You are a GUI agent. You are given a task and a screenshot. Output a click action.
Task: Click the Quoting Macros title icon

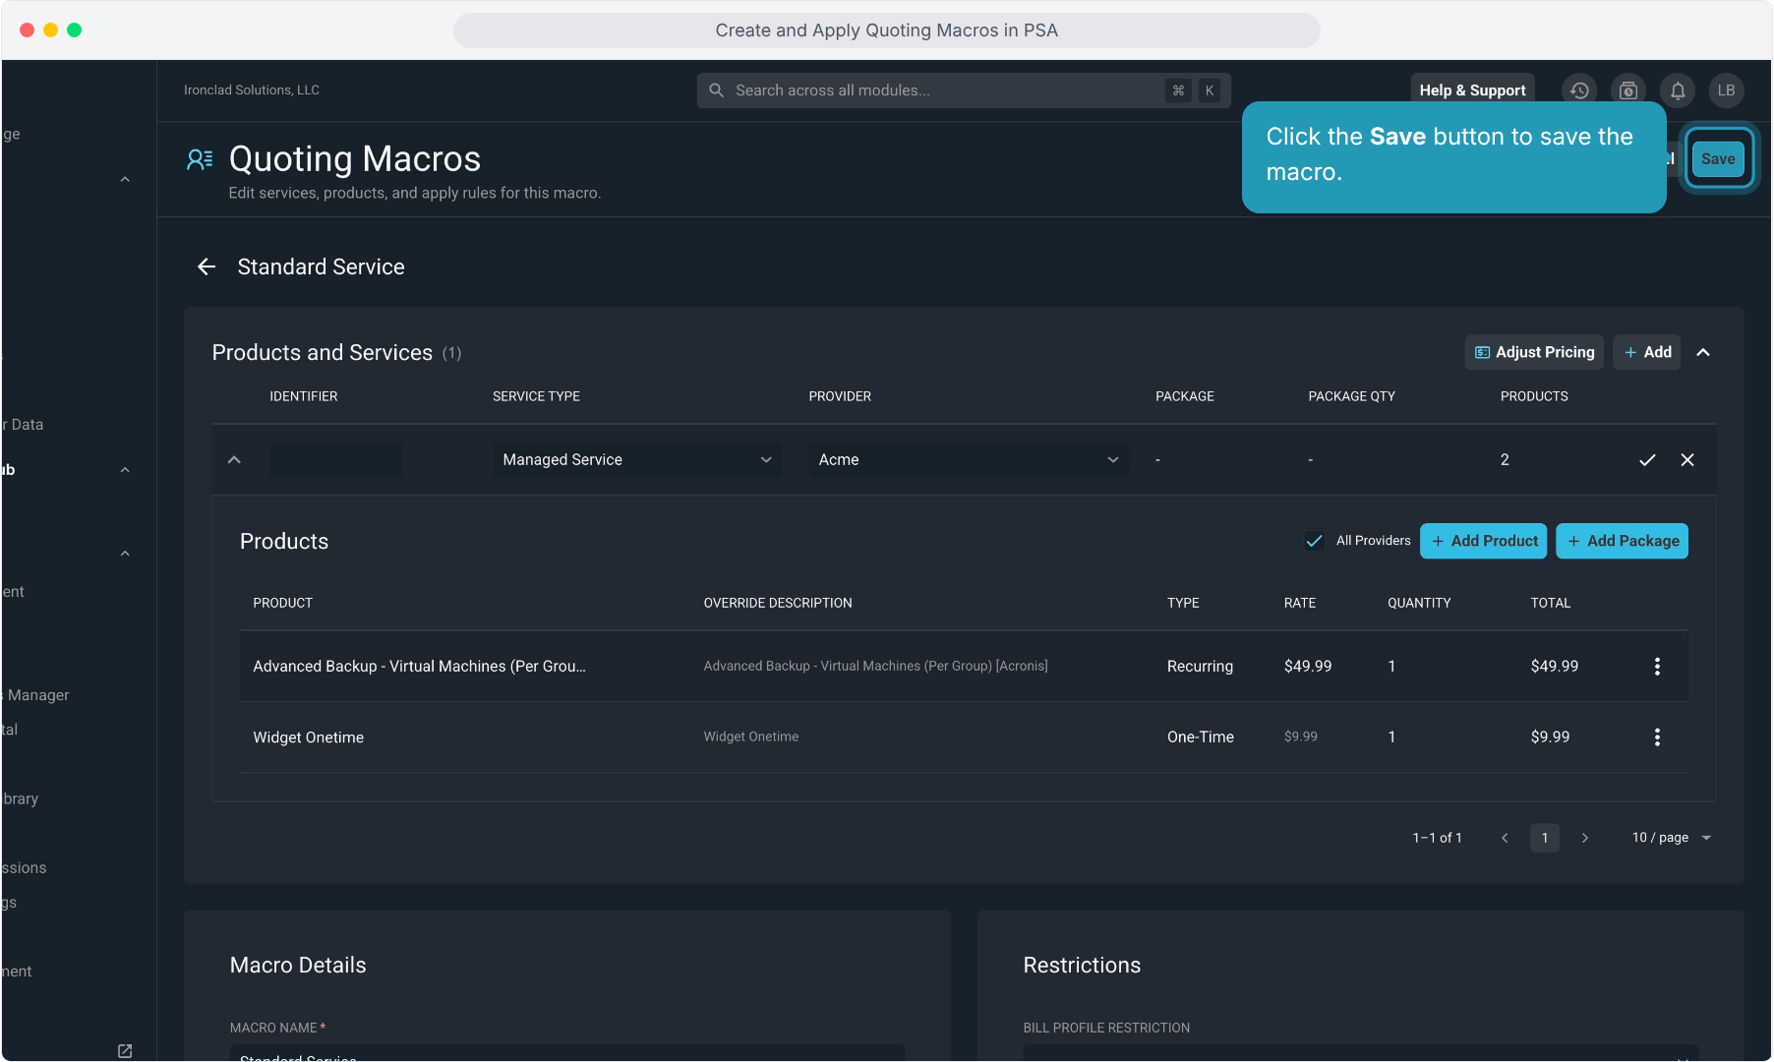point(200,159)
